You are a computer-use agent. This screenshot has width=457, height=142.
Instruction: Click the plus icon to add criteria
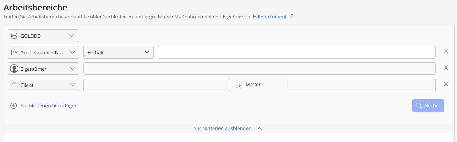point(14,106)
